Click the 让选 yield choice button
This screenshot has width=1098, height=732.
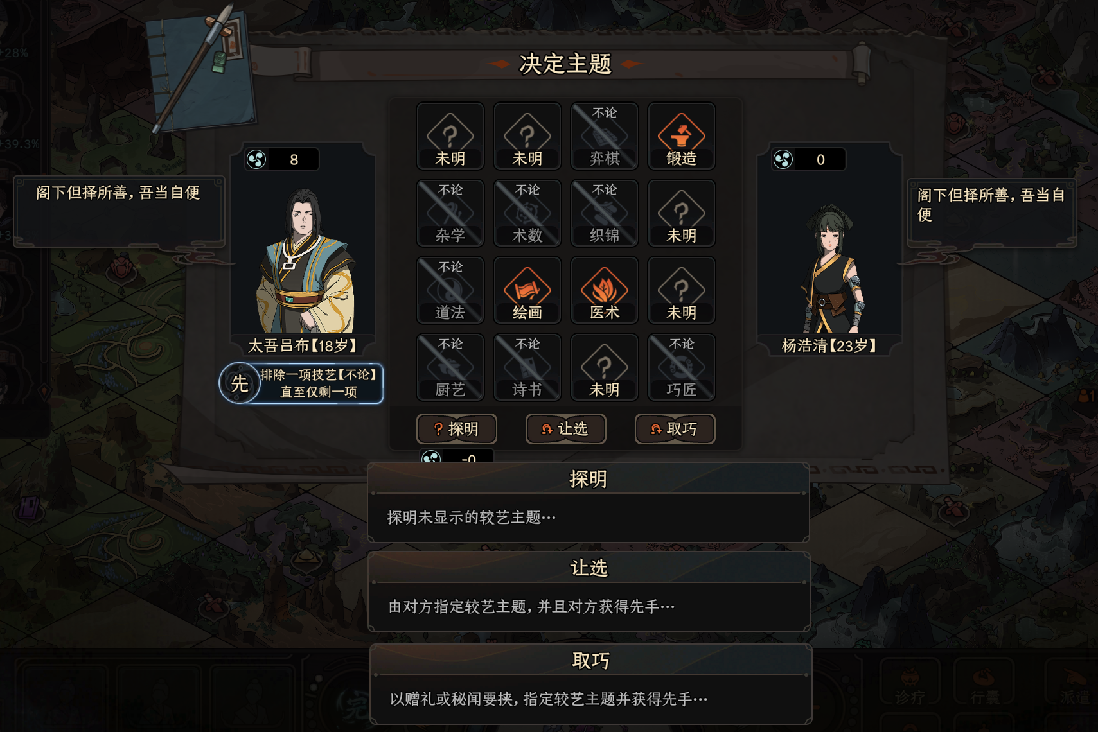565,429
